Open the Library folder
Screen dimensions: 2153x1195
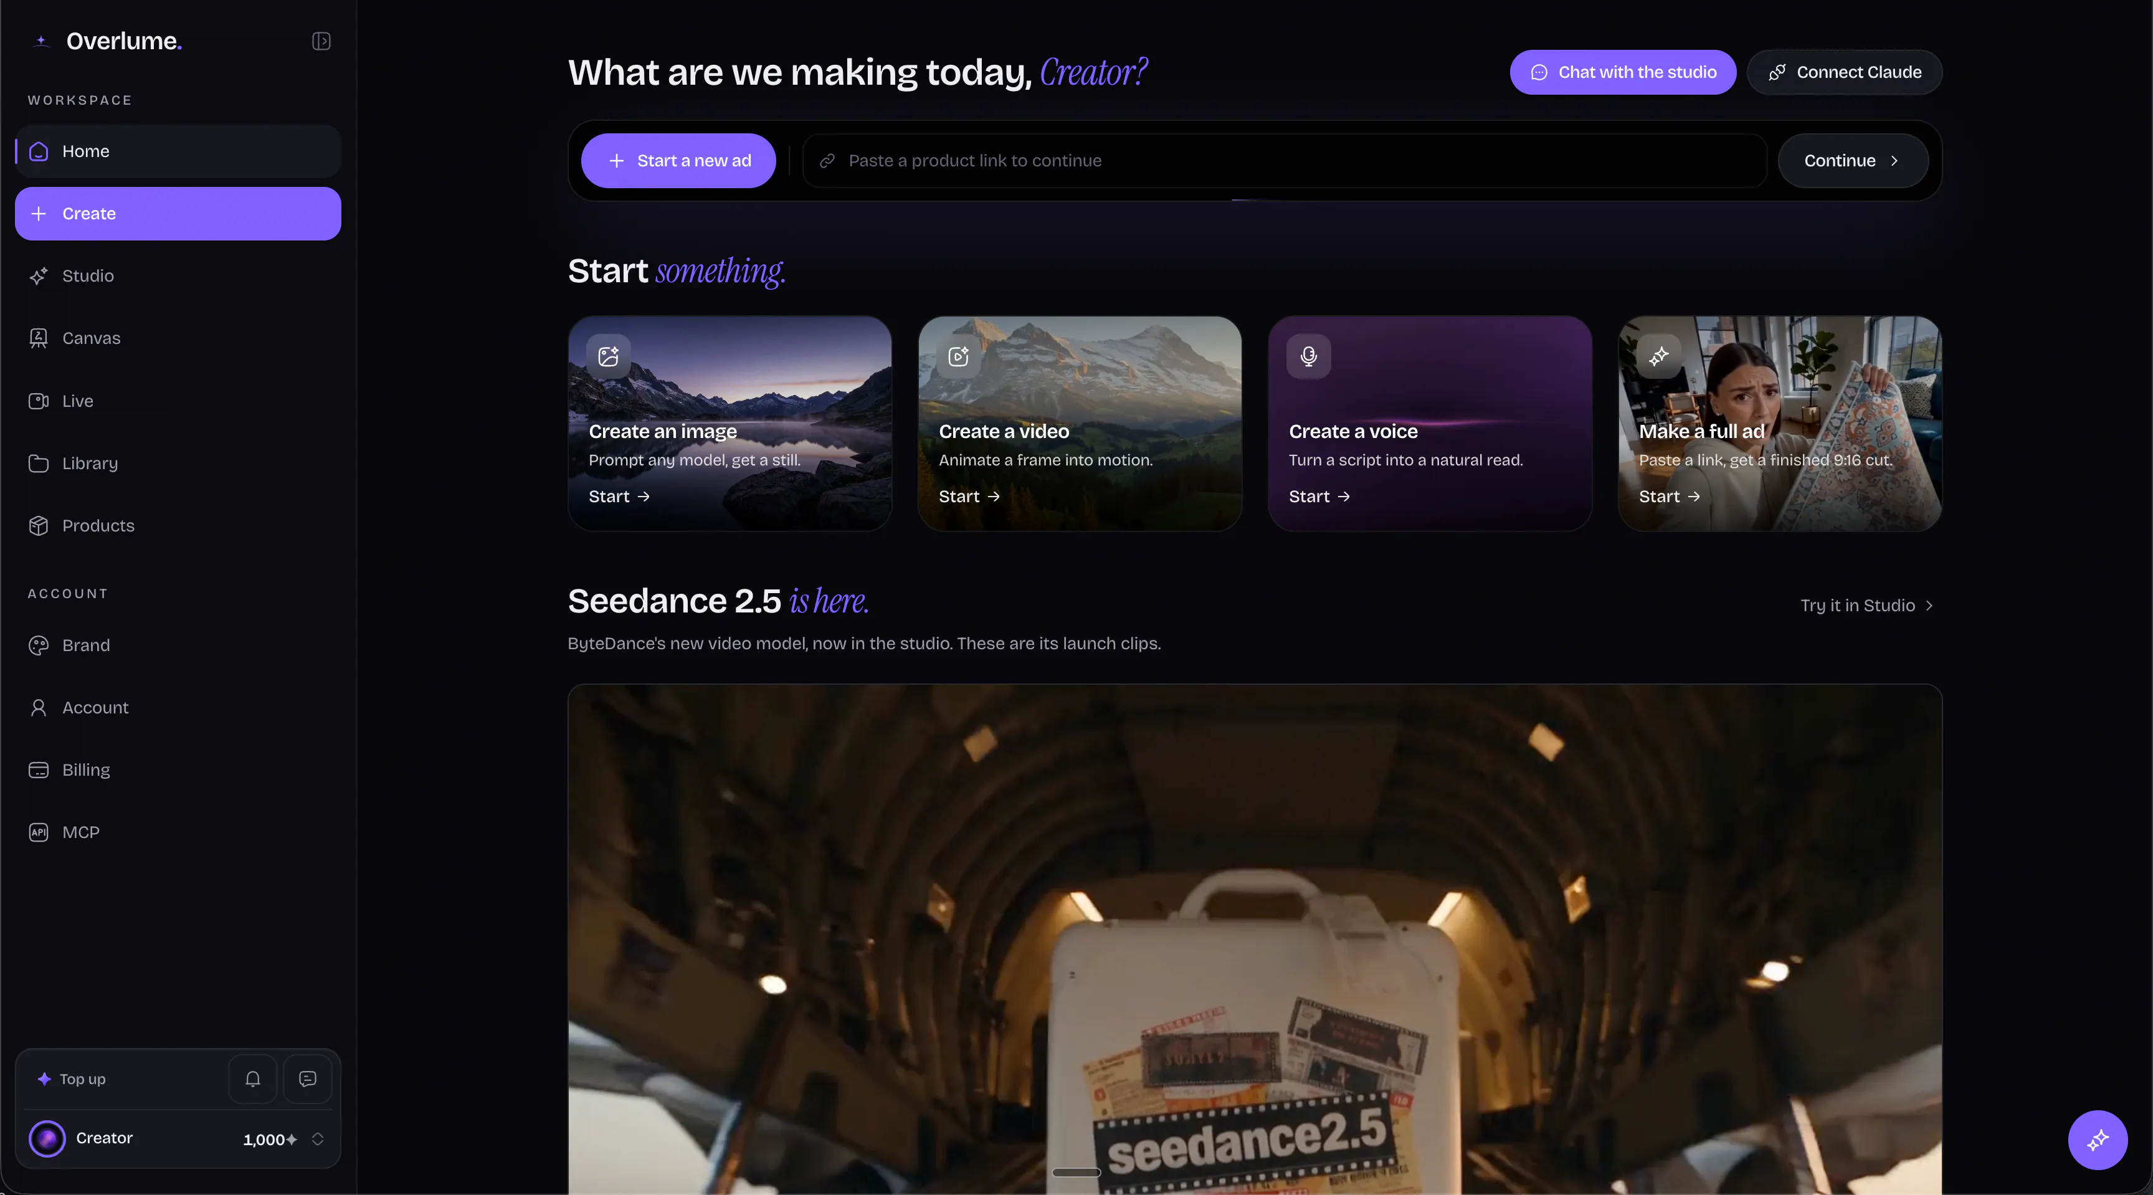click(x=178, y=463)
